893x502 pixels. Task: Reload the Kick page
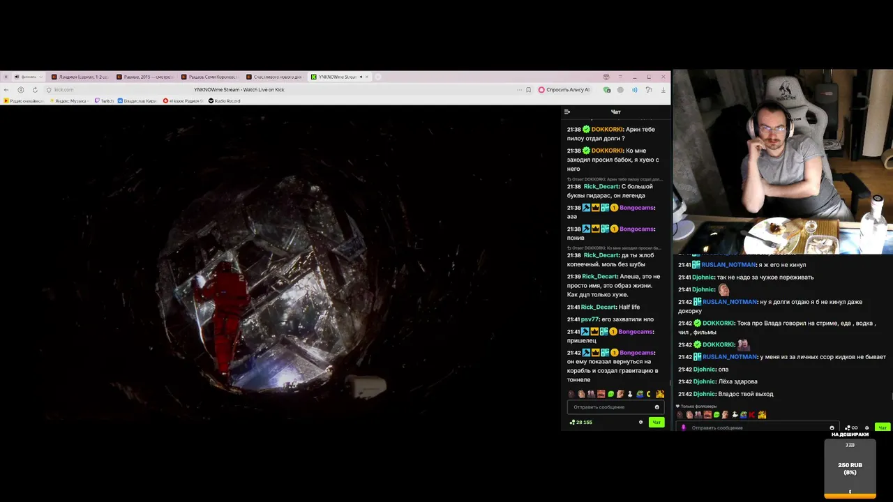click(x=35, y=90)
